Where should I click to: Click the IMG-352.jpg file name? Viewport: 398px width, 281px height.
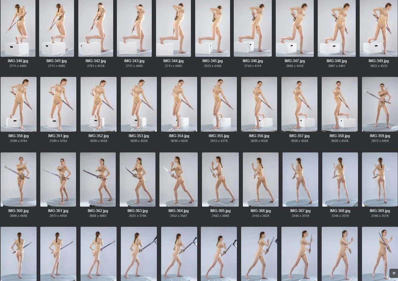(98, 136)
